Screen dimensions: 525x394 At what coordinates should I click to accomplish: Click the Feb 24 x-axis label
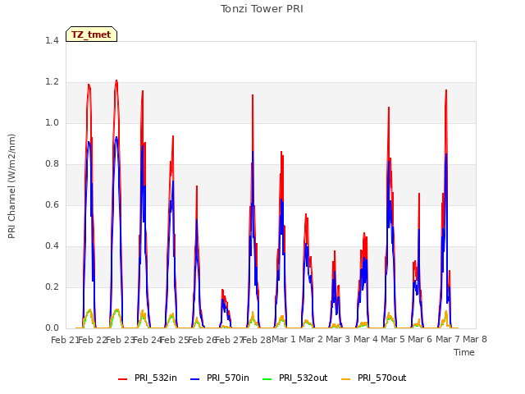(148, 340)
